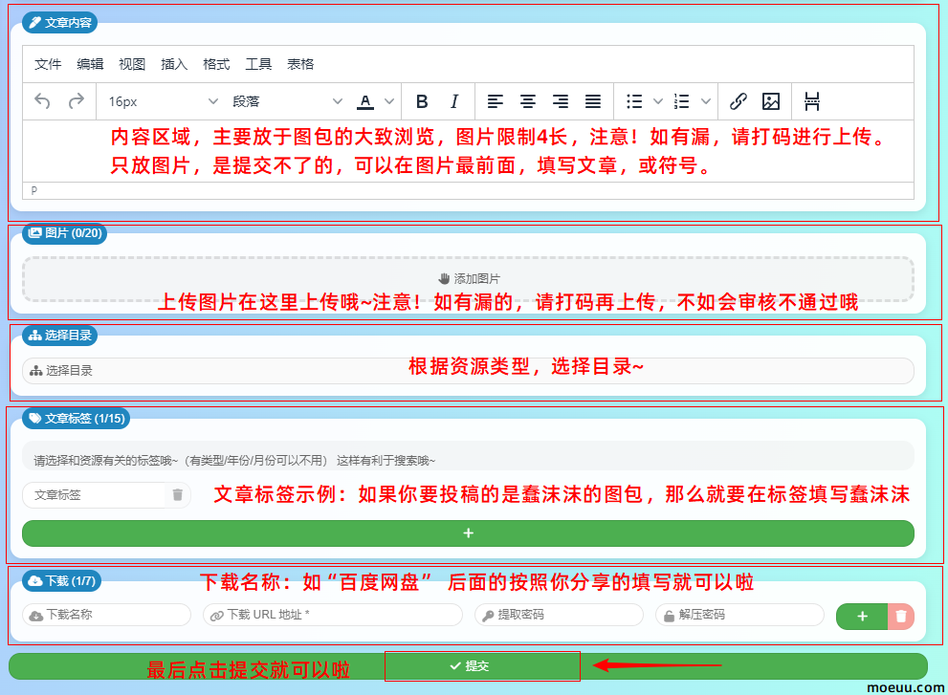
Task: Click 添加图片 to upload images
Action: [x=468, y=278]
